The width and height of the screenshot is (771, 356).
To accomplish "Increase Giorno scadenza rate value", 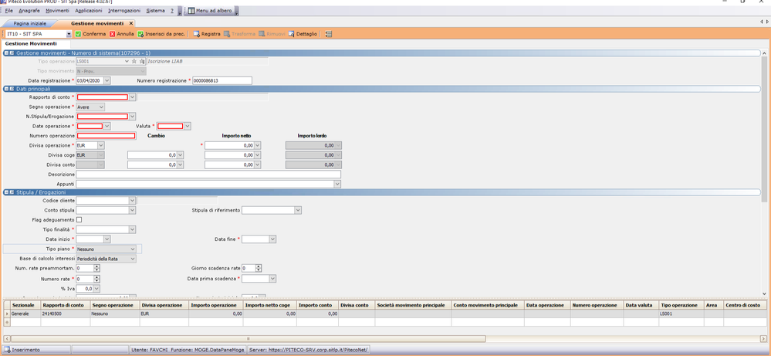I will coord(259,266).
